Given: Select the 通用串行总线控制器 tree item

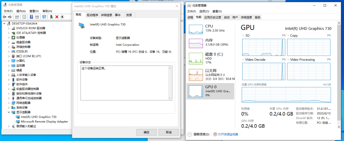Looking at the screenshot, I should pyautogui.click(x=29, y=98).
